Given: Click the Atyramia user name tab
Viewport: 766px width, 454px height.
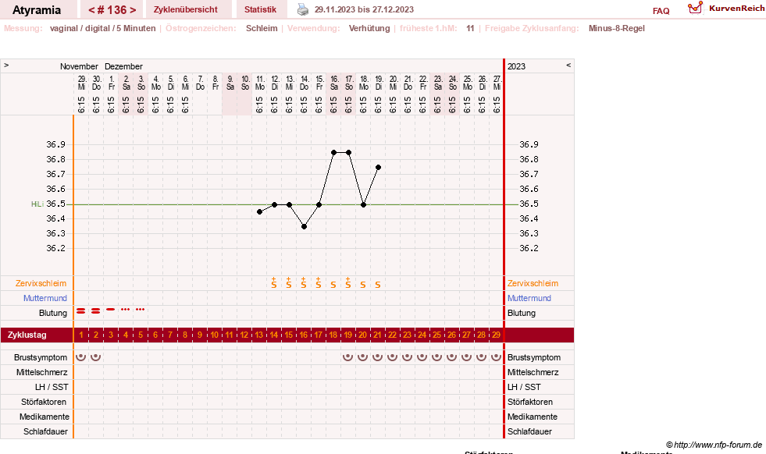Looking at the screenshot, I should coord(37,9).
